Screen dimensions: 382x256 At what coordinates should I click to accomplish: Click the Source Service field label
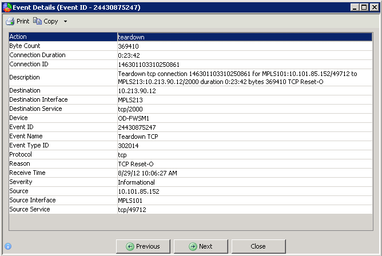click(30, 209)
